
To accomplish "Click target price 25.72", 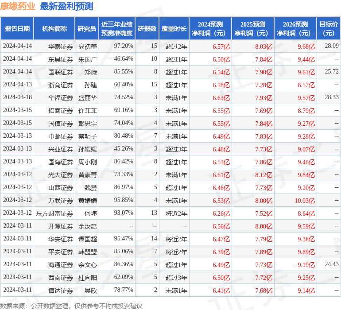I will (332, 72).
